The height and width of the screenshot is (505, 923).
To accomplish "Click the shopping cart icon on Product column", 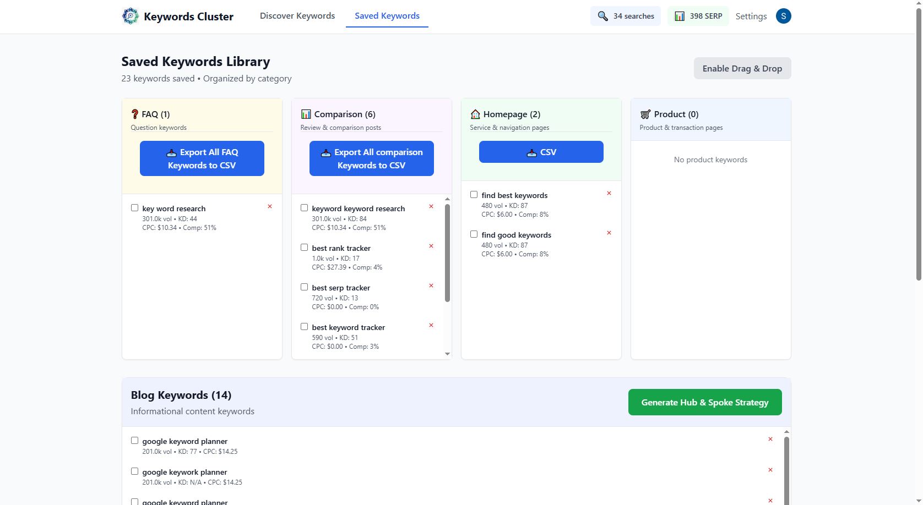I will click(x=645, y=114).
